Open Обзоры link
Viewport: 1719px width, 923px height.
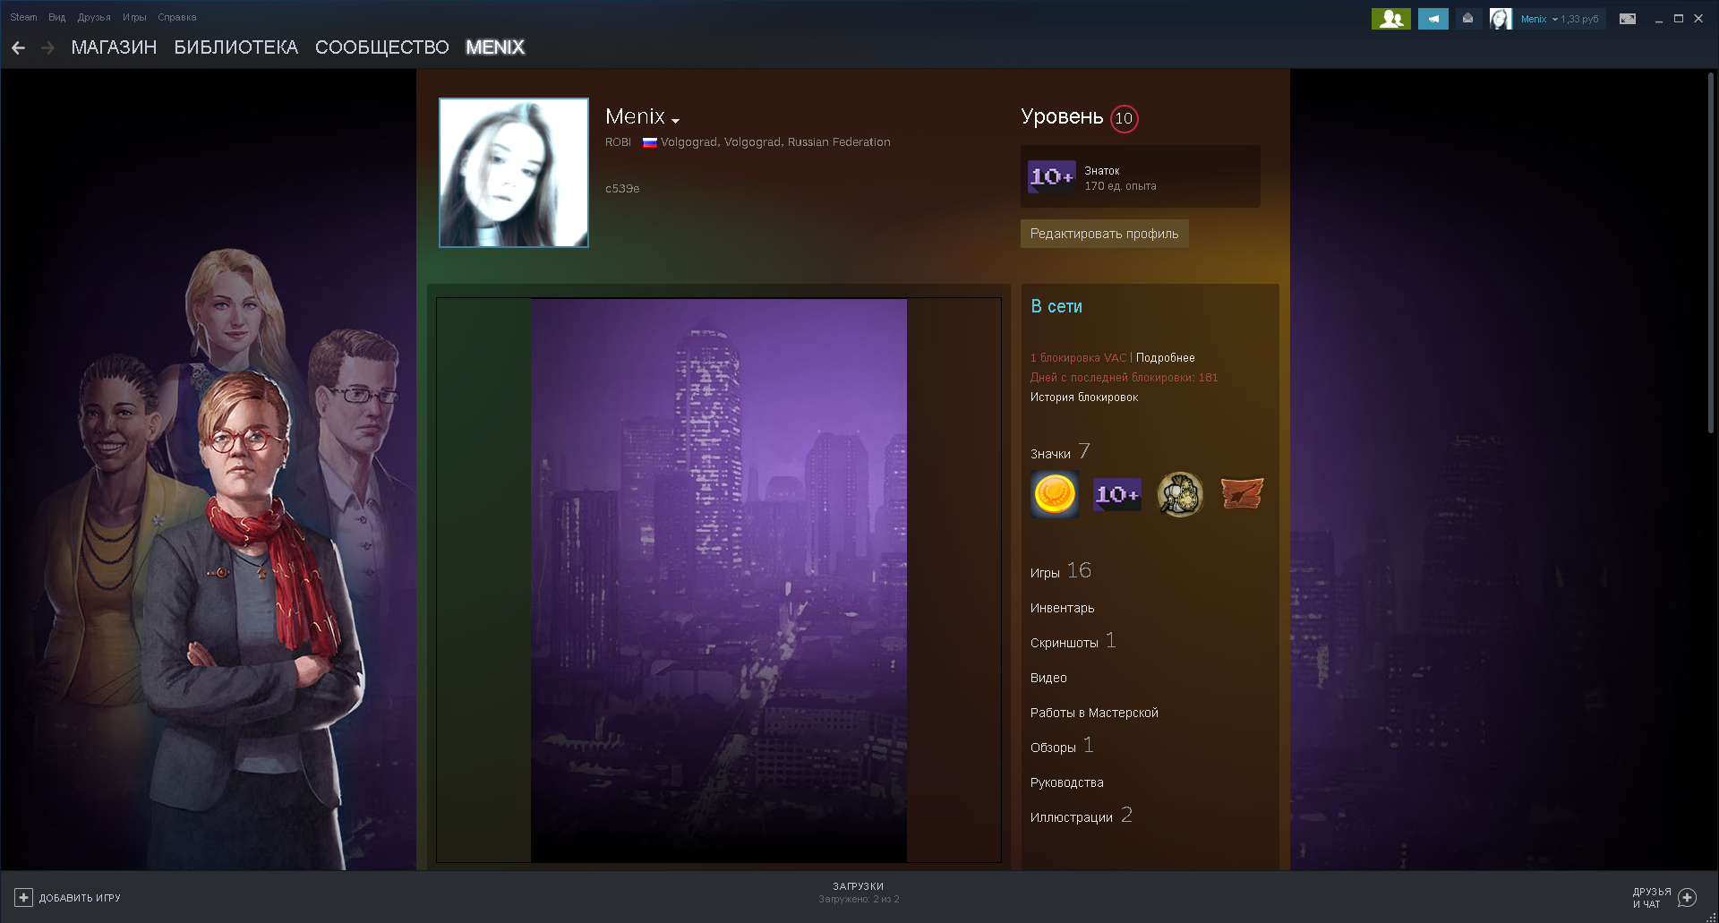[1062, 746]
